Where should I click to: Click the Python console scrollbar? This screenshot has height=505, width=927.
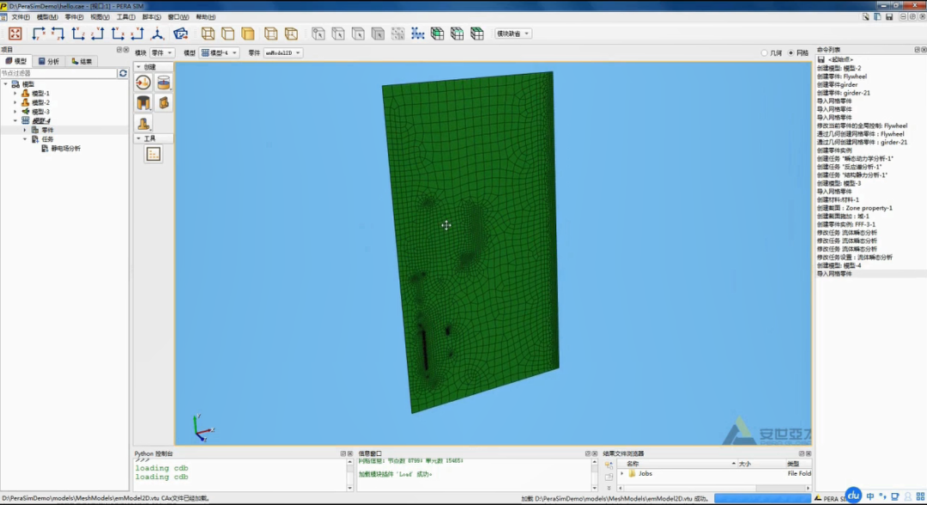pyautogui.click(x=349, y=474)
